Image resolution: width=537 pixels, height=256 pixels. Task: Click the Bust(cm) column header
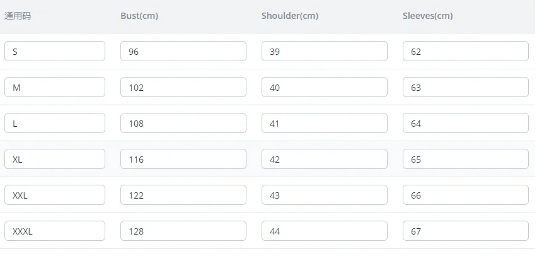(x=139, y=16)
